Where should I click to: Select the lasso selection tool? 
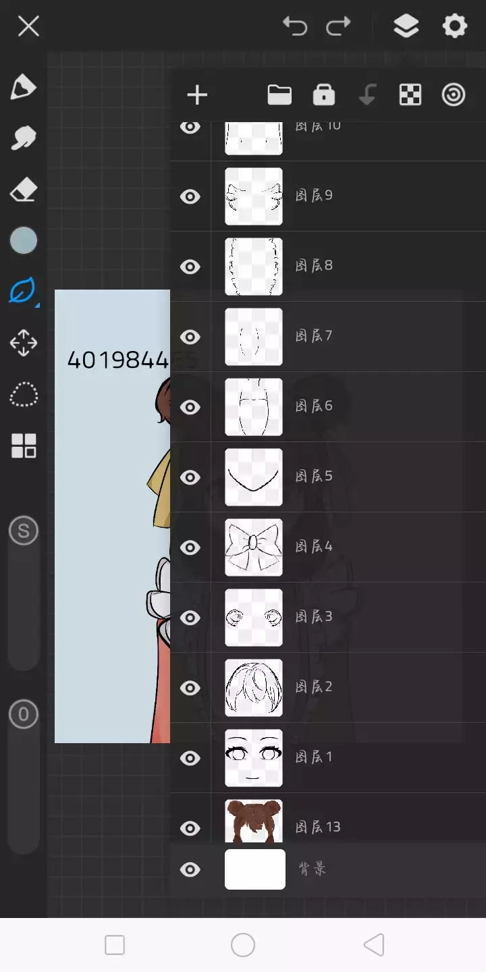(24, 395)
